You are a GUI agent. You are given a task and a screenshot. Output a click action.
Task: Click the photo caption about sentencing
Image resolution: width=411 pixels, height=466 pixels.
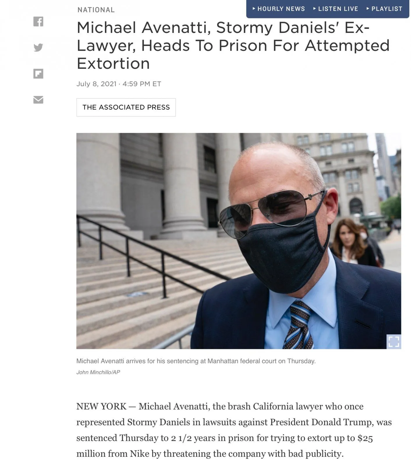click(x=196, y=361)
